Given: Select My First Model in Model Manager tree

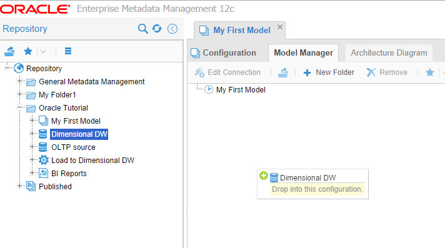Looking at the screenshot, I should coord(241,90).
